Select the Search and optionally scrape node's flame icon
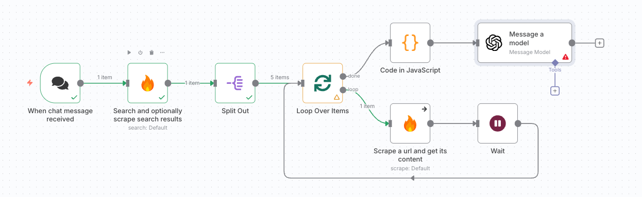Image resolution: width=642 pixels, height=197 pixels. point(148,83)
